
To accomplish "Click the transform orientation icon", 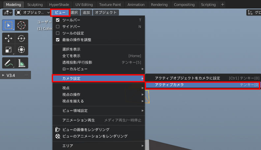I will (x=250, y=12).
